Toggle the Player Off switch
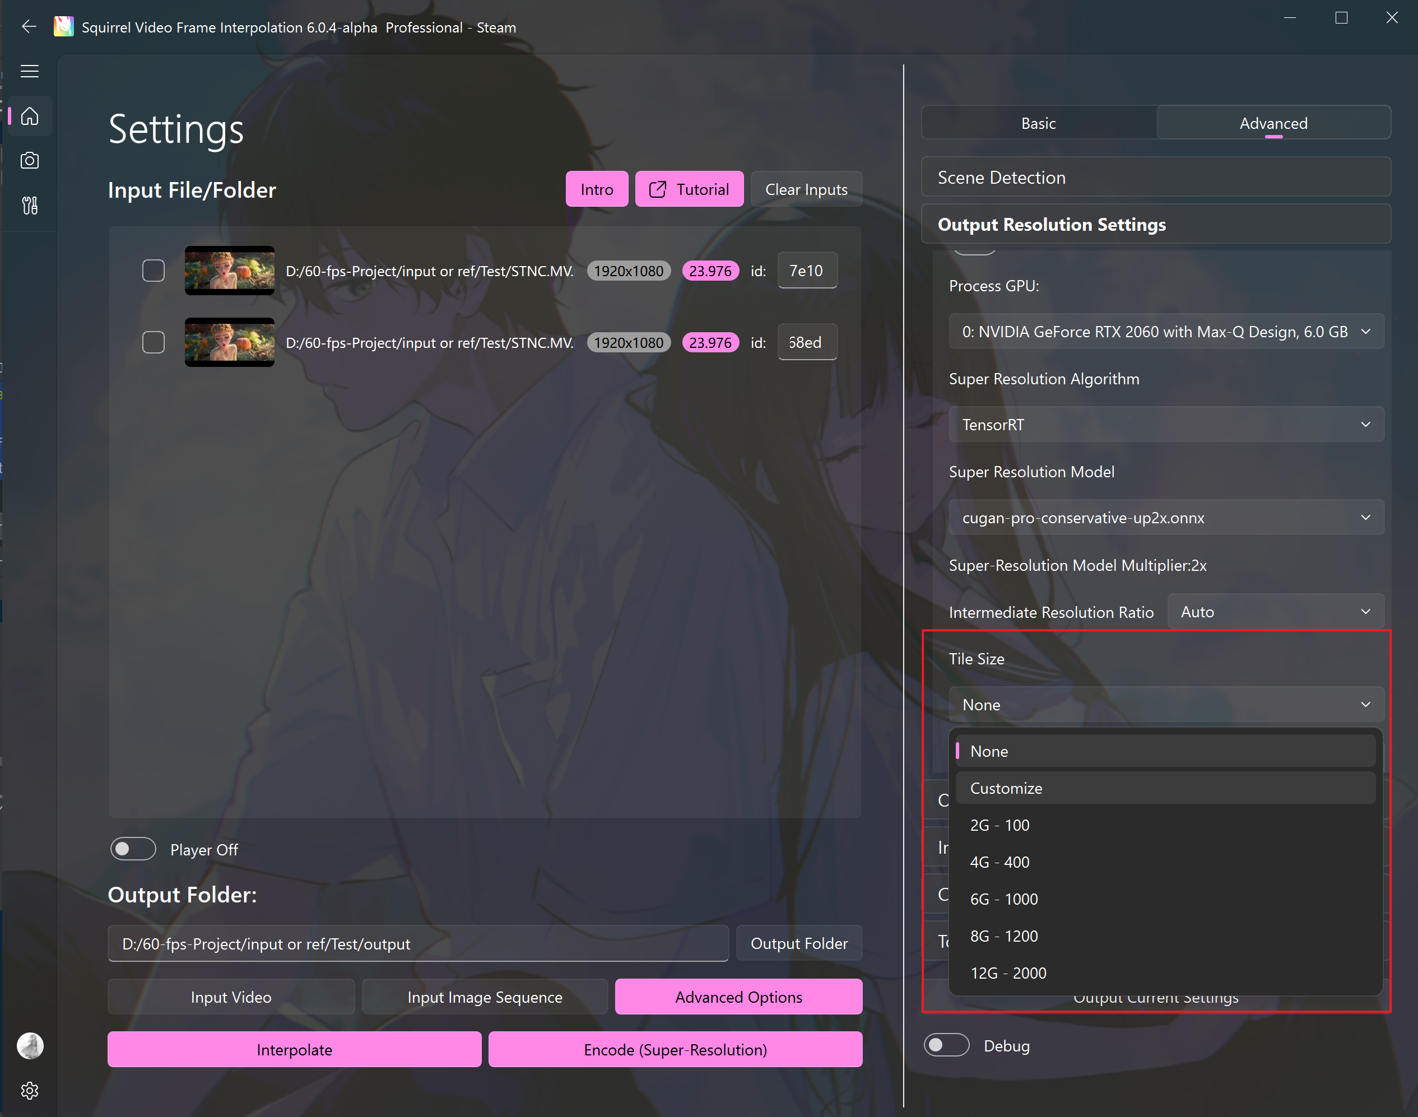 [133, 848]
